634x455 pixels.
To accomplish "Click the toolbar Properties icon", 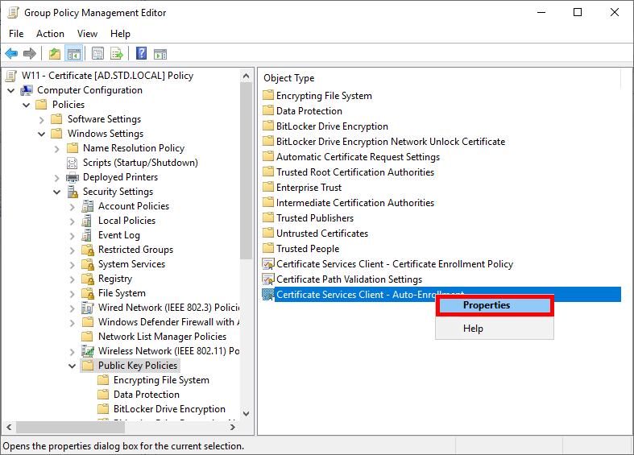I will point(97,54).
